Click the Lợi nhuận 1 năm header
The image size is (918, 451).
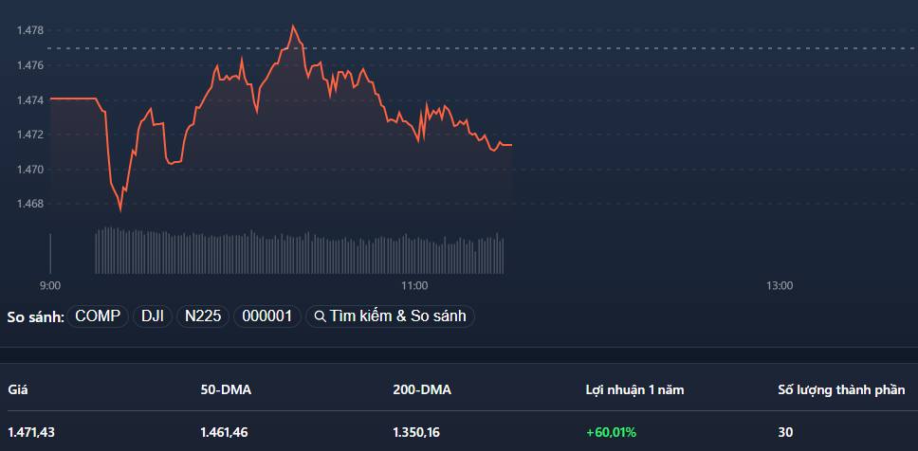[x=634, y=389]
